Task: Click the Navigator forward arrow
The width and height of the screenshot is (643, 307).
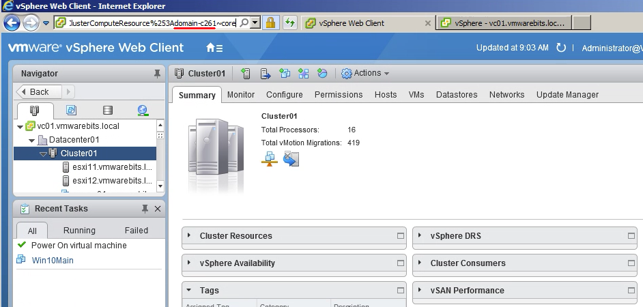Action: [x=68, y=92]
